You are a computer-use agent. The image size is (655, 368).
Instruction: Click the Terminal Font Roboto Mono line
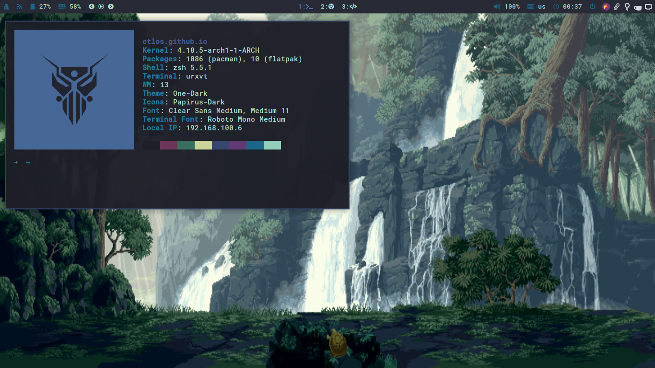click(x=214, y=119)
